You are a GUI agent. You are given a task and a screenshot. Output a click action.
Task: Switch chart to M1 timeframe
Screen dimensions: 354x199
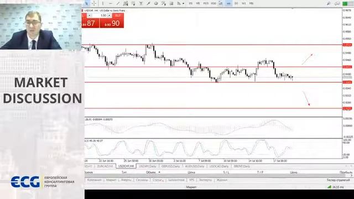pyautogui.click(x=191, y=3)
